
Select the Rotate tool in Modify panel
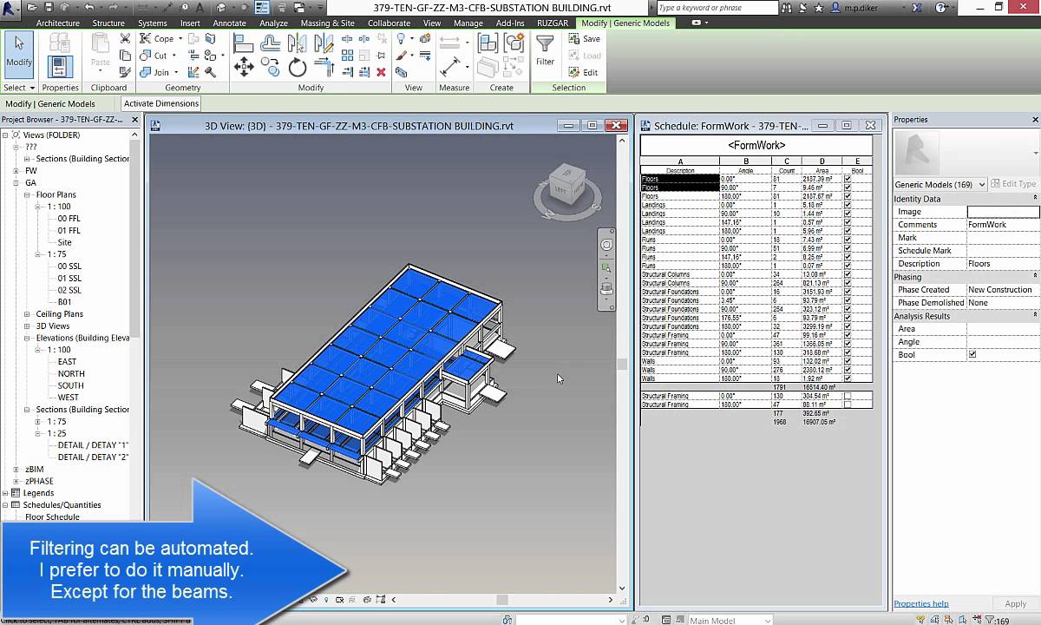[x=297, y=66]
